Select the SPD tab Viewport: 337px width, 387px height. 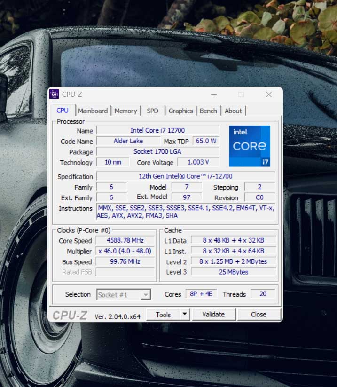152,111
